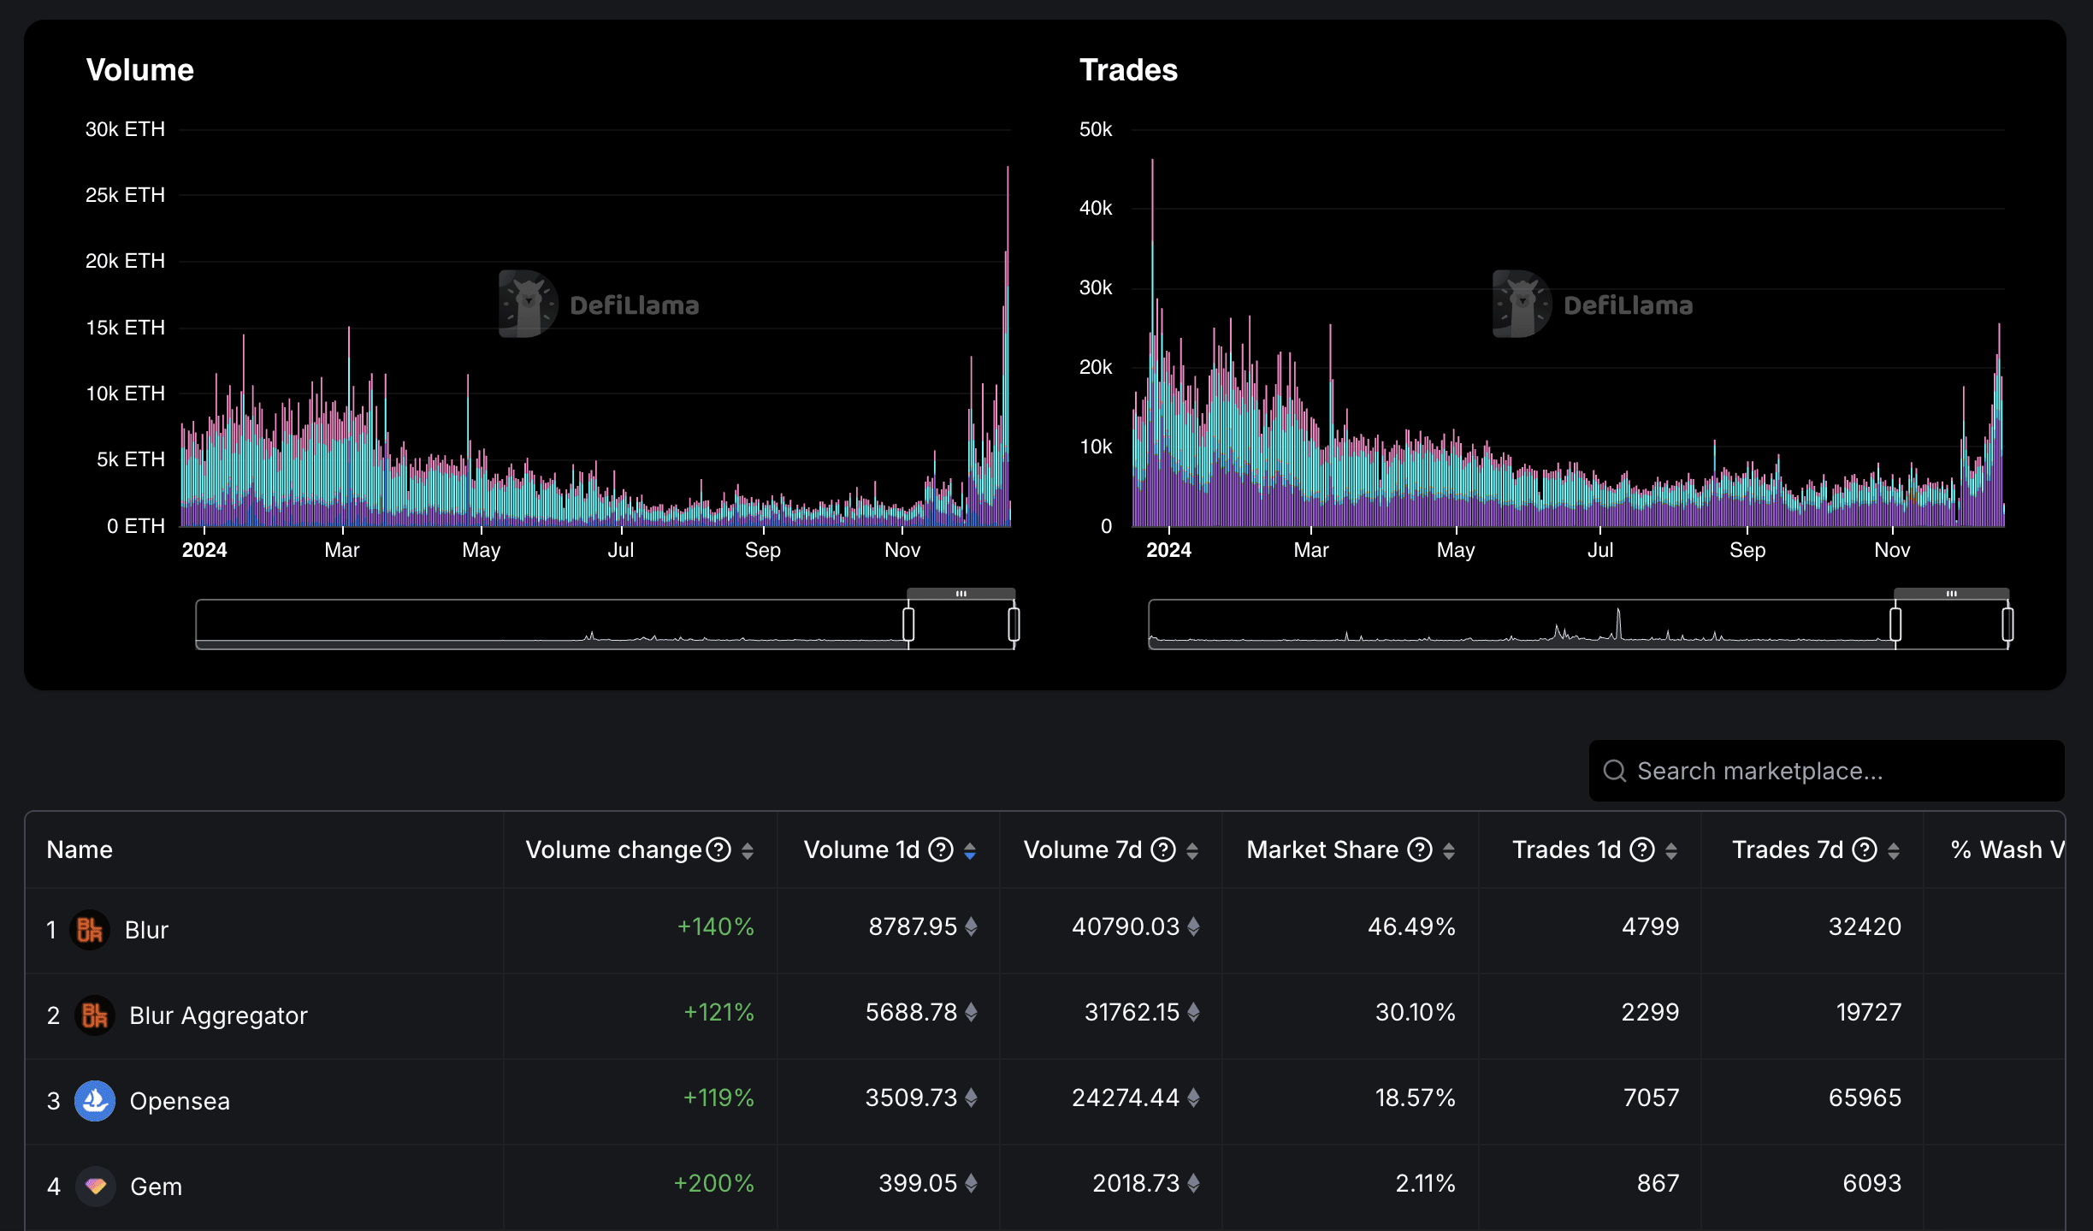
Task: Select Blur's +140% volume change value
Action: click(x=716, y=926)
